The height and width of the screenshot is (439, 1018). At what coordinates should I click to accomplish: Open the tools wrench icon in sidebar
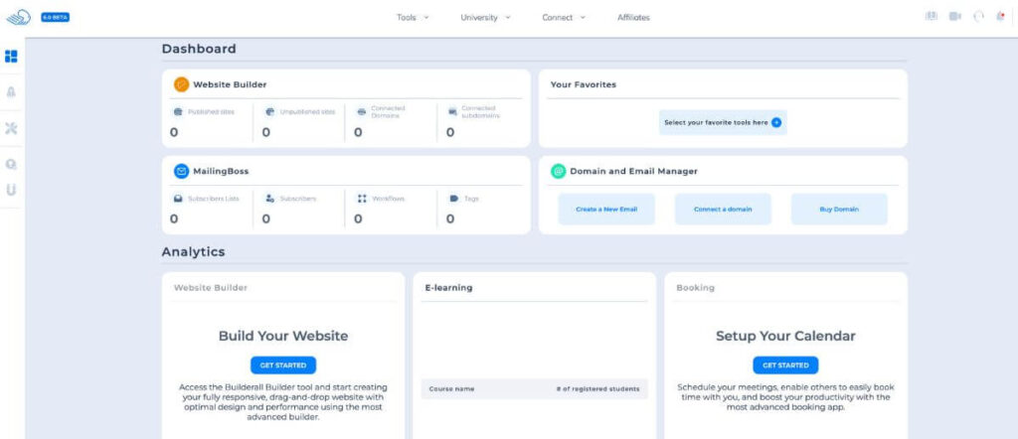11,128
